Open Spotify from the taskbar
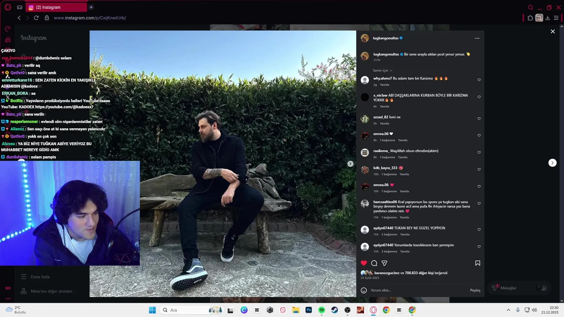 click(322, 310)
